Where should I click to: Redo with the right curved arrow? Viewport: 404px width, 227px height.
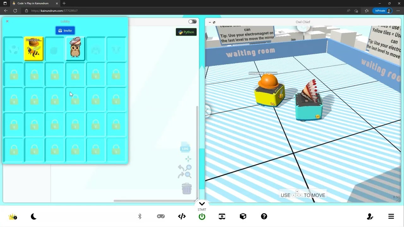[x=181, y=175]
